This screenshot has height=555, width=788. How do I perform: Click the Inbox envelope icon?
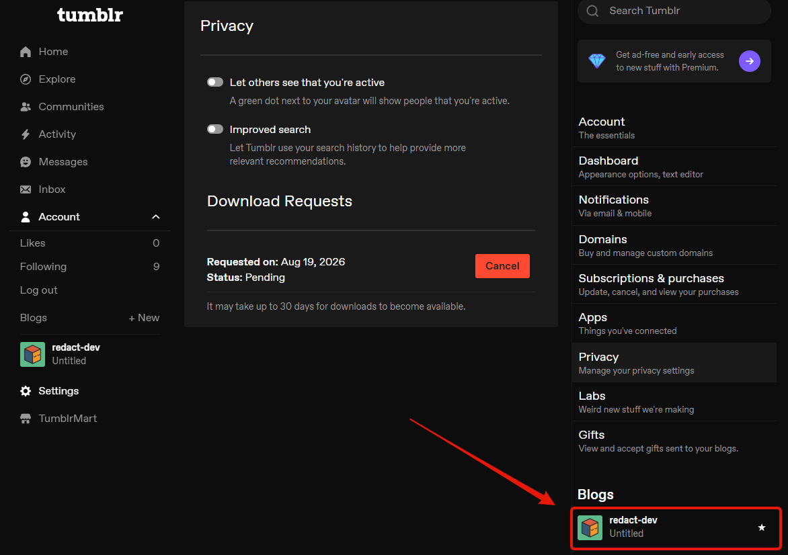pos(26,189)
